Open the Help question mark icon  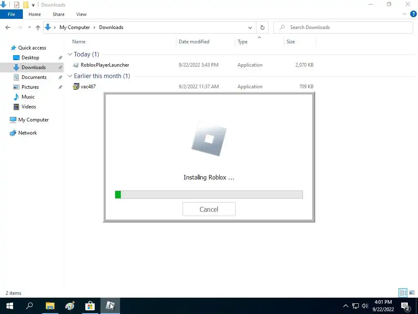[413, 14]
